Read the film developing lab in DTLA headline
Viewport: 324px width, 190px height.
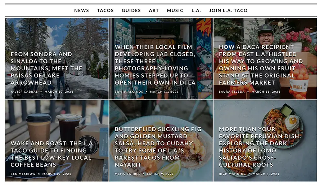click(x=155, y=65)
